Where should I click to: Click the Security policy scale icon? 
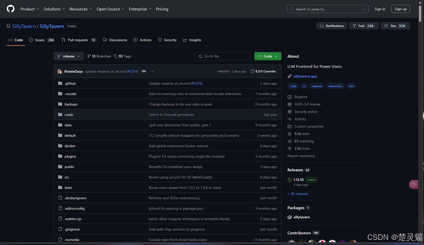click(x=290, y=112)
